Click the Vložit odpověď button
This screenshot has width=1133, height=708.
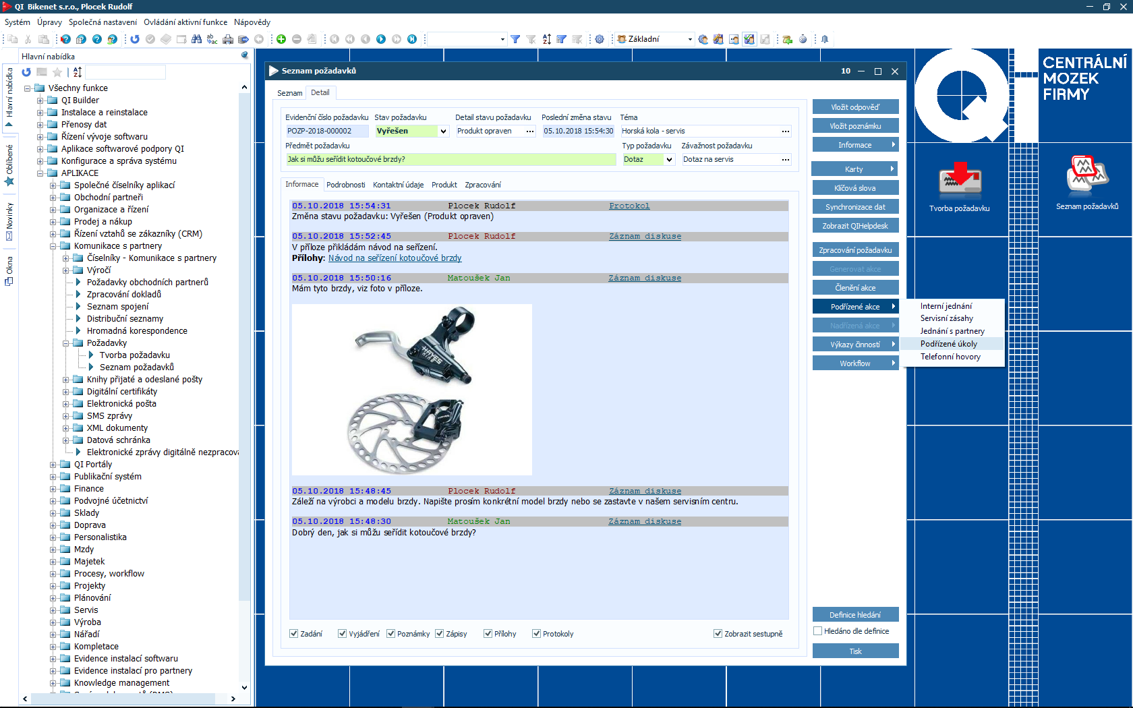855,107
